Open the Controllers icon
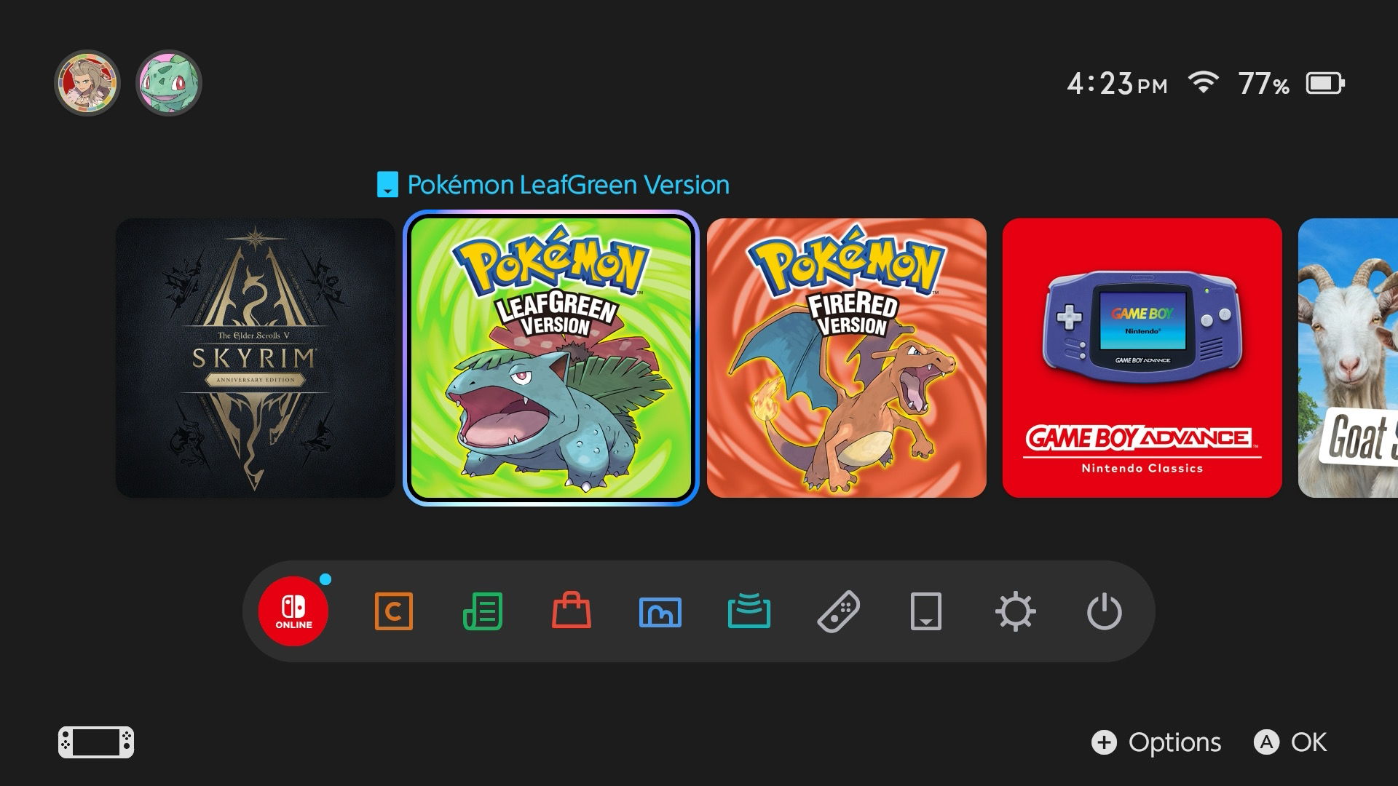 pos(838,611)
